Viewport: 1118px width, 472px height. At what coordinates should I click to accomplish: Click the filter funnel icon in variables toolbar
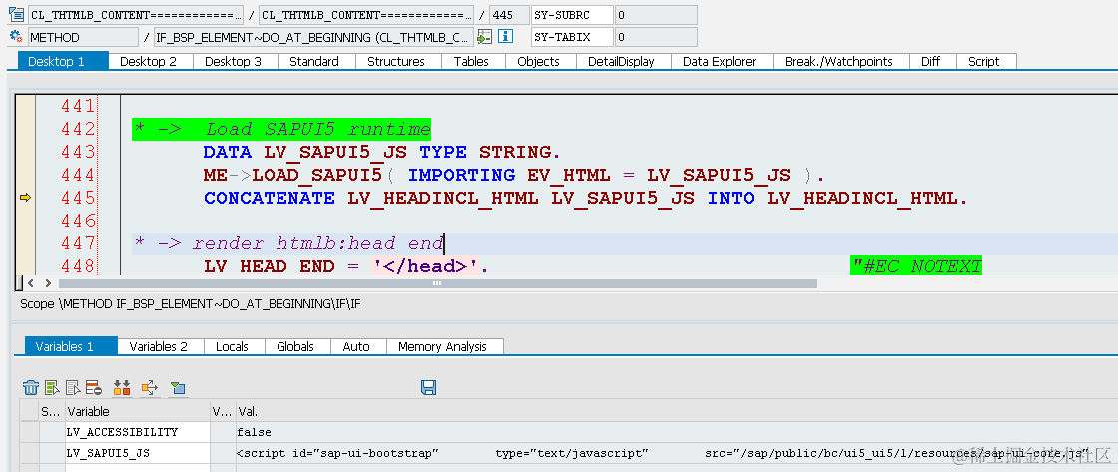[x=178, y=388]
